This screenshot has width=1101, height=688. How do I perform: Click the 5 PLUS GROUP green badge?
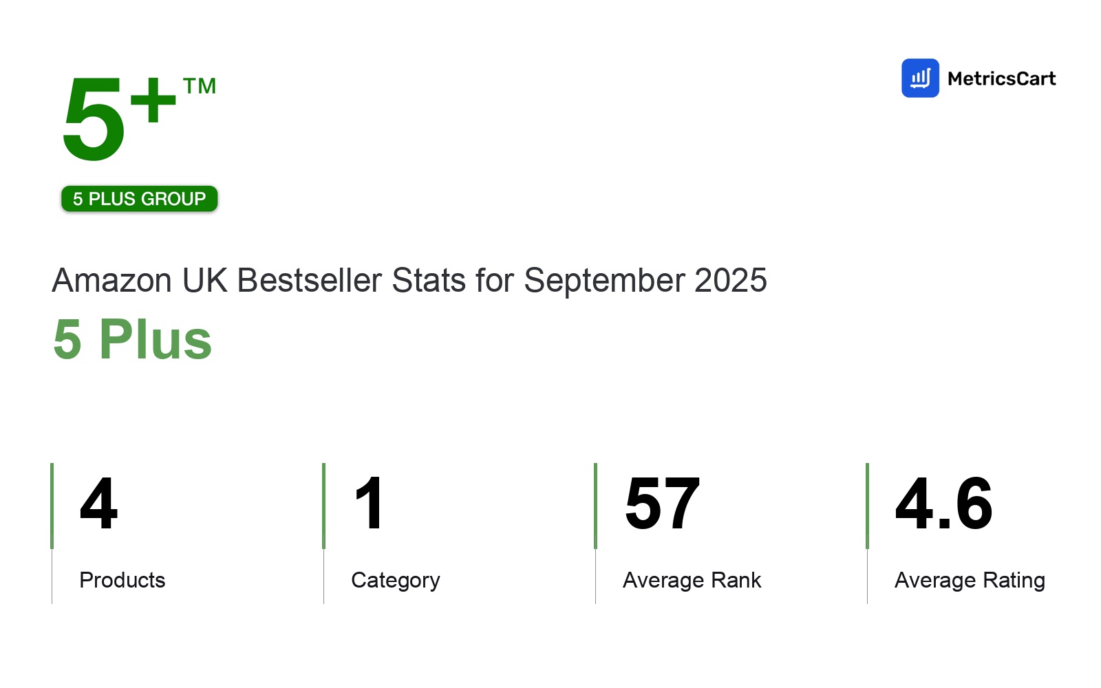click(x=140, y=199)
